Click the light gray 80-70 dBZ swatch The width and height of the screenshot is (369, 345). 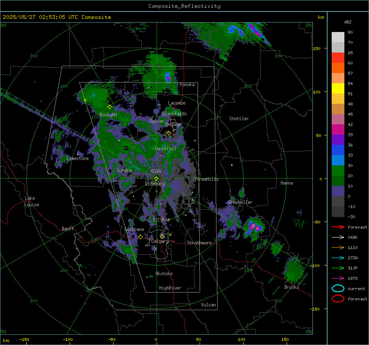pos(338,37)
